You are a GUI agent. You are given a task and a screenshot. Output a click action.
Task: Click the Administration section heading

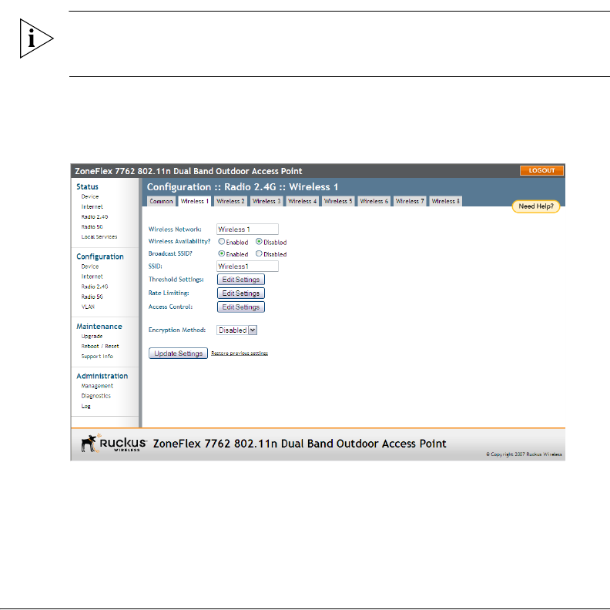click(x=102, y=376)
